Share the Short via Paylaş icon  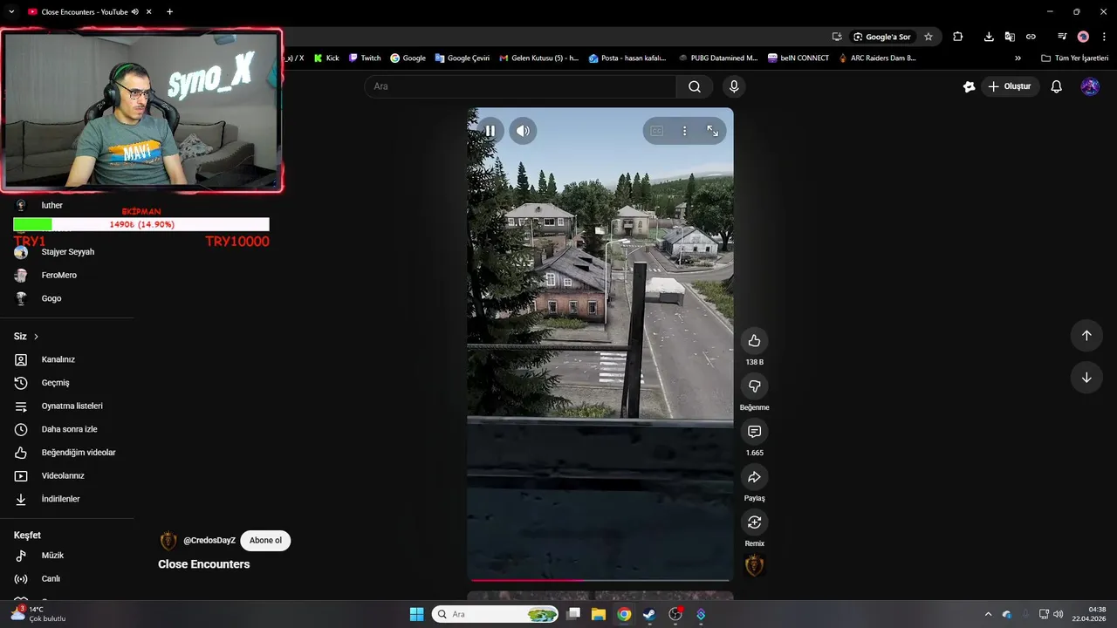754,477
